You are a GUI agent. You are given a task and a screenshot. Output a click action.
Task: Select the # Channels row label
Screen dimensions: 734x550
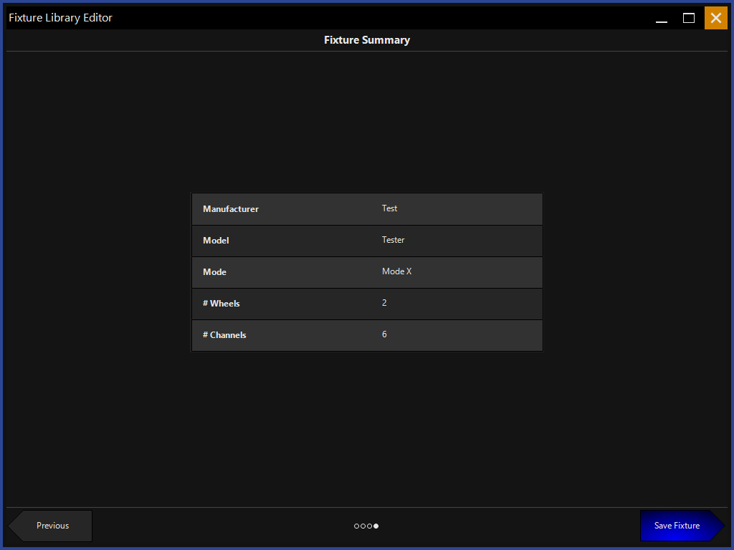pyautogui.click(x=224, y=335)
